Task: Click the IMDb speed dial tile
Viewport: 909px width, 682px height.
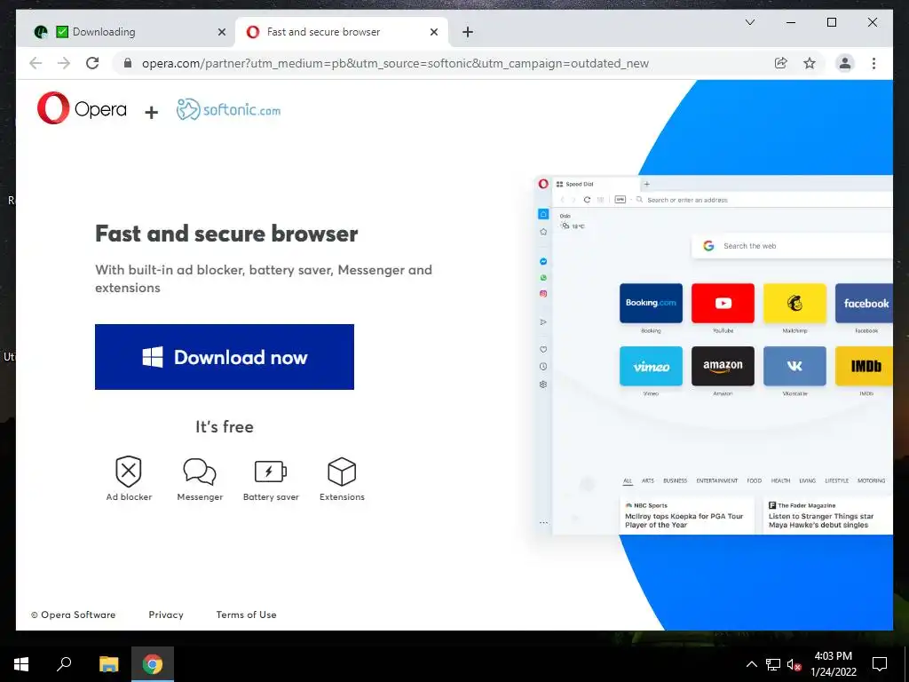Action: pos(864,366)
